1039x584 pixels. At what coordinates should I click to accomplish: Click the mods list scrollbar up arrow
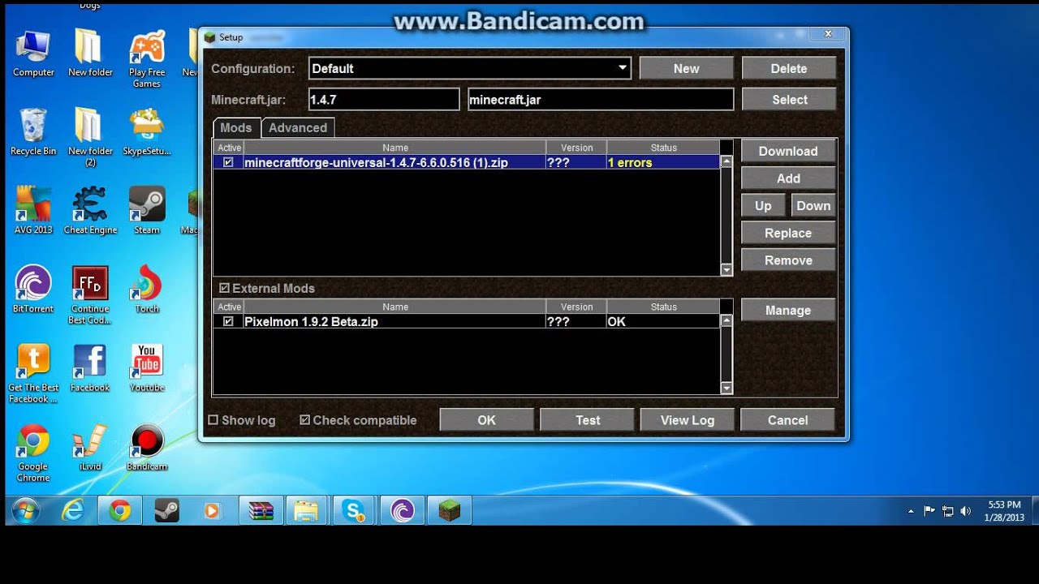[726, 161]
